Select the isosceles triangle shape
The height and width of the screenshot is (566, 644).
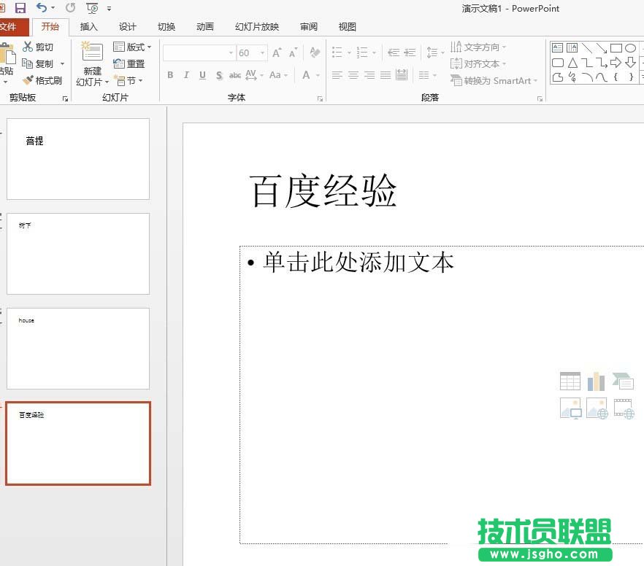(572, 63)
